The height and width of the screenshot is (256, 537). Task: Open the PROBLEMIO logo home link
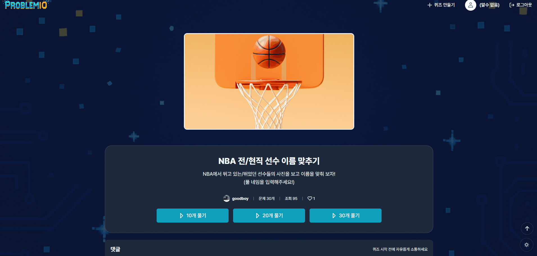coord(26,5)
